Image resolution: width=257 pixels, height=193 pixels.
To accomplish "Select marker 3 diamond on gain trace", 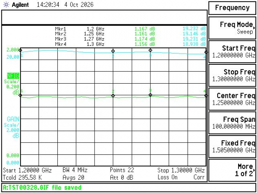I will click(x=150, y=50).
